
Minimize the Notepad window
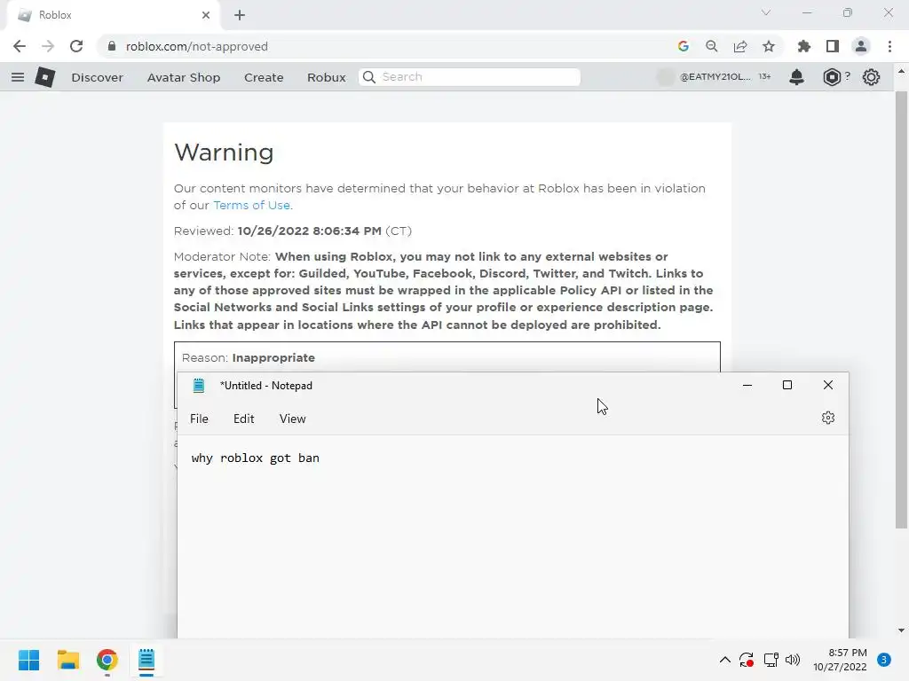(x=747, y=385)
